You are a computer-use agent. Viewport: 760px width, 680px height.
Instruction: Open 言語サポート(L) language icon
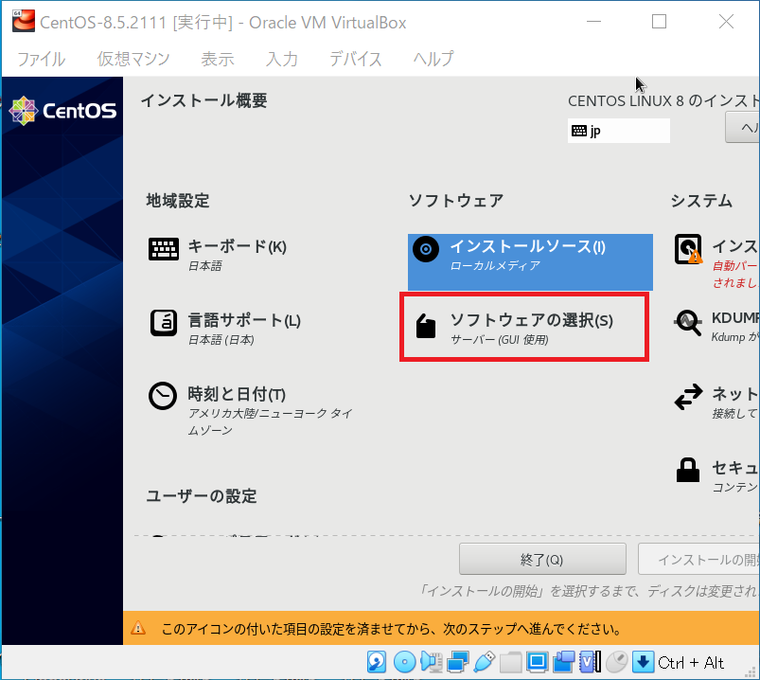click(164, 323)
